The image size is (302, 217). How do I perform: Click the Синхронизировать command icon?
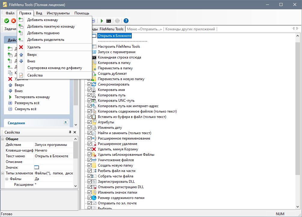tap(94, 84)
